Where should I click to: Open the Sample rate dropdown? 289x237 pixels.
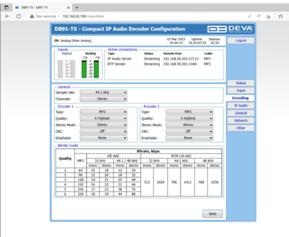[104, 92]
